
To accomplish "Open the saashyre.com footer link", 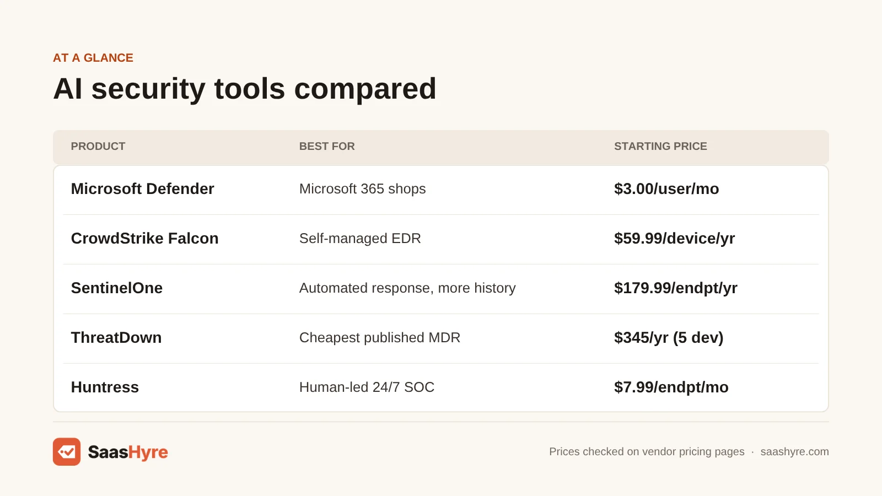I will (x=794, y=451).
